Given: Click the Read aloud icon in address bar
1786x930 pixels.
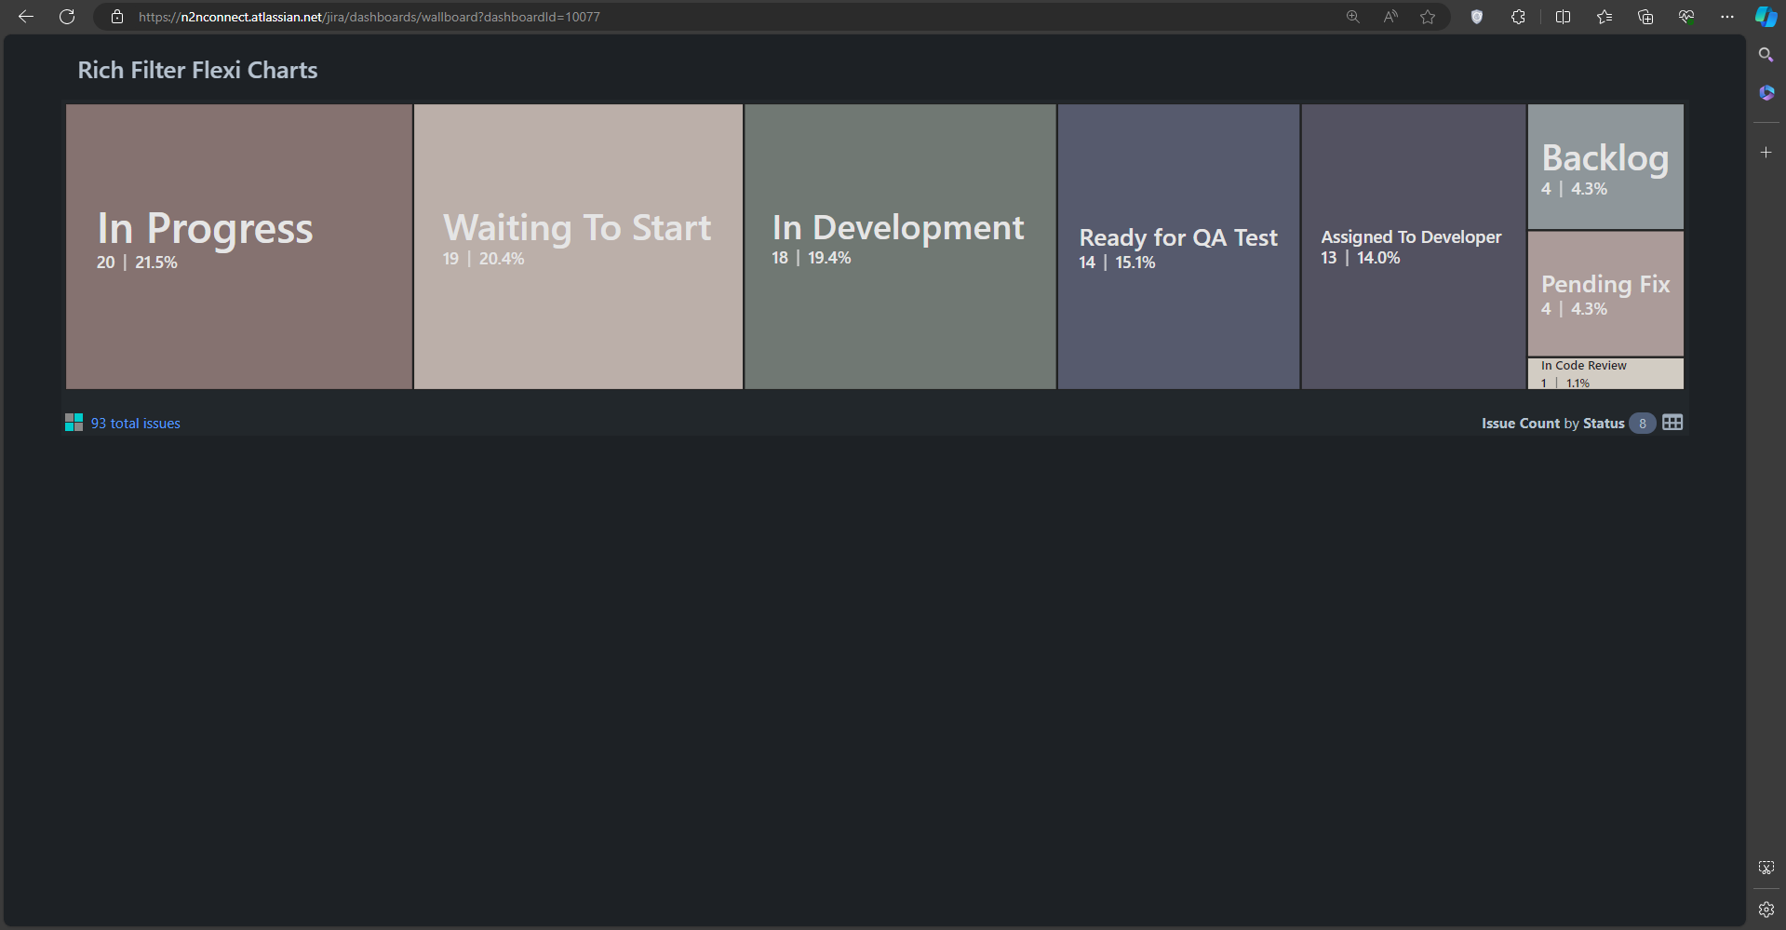Looking at the screenshot, I should pyautogui.click(x=1390, y=16).
